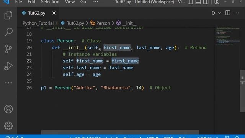245x138 pixels.
Task: Click line number 19 in the gutter
Action: pos(29,41)
